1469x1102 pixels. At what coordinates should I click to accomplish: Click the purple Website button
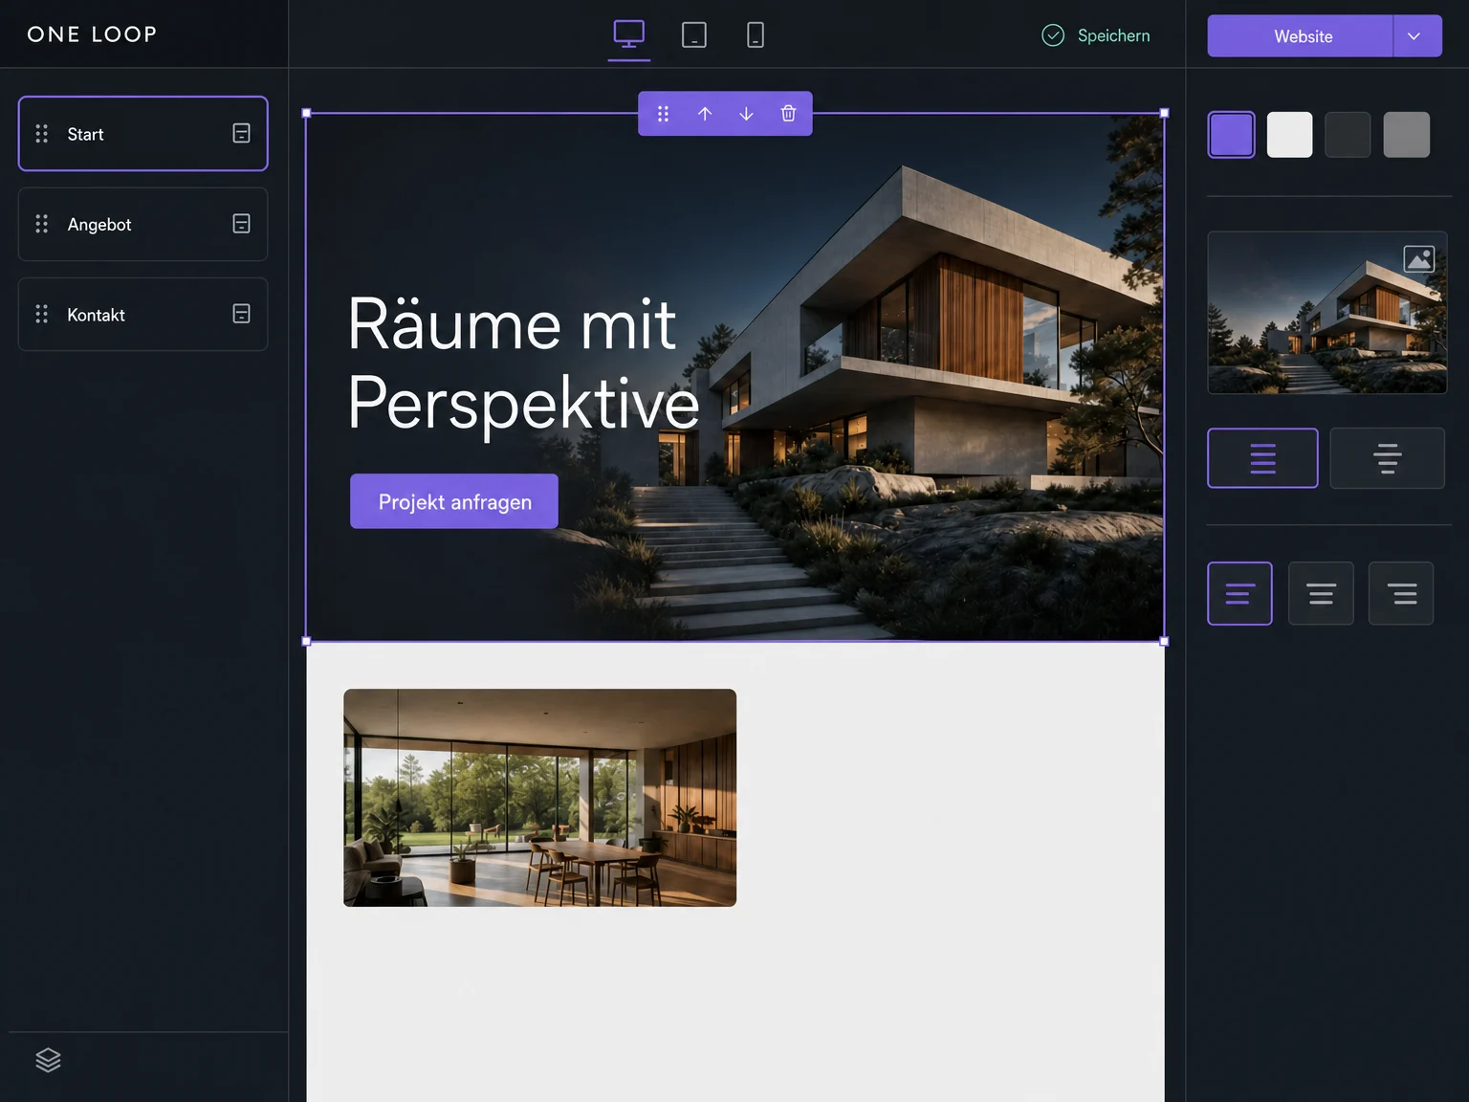coord(1301,36)
